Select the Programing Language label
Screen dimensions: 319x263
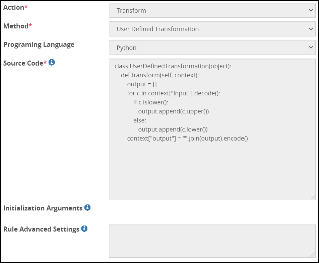pos(39,45)
